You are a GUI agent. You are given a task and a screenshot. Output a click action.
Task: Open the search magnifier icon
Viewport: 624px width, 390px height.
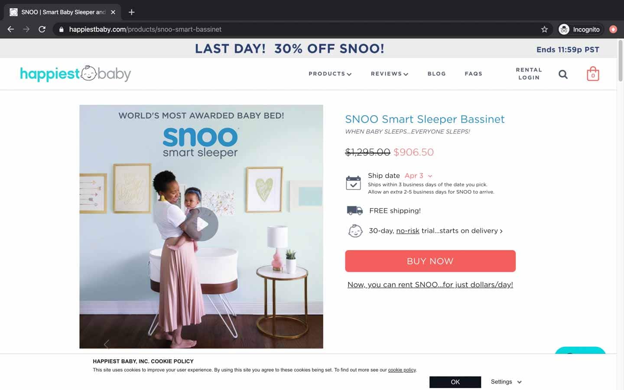(563, 74)
